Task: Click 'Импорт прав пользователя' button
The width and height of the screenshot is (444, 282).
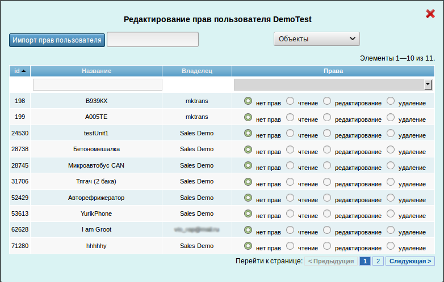Action: click(57, 40)
